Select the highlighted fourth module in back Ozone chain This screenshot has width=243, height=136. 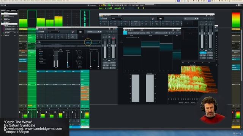click(136, 23)
